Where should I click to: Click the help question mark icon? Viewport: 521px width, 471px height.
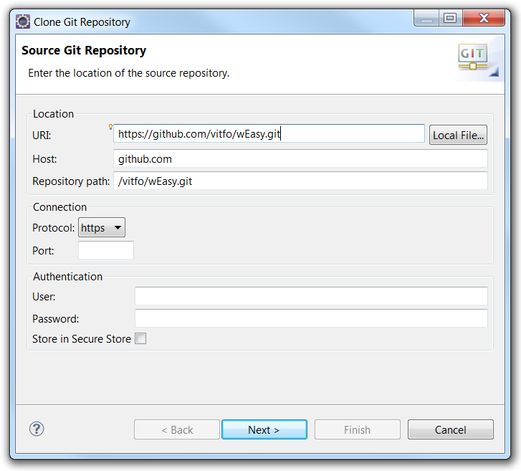point(37,429)
